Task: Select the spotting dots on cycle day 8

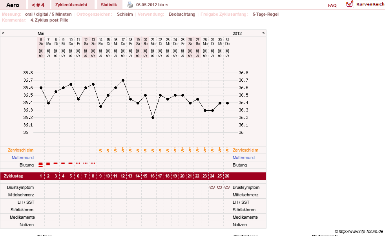Action: [93, 163]
